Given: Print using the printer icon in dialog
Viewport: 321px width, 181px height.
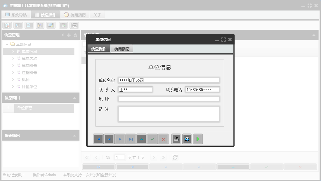Looking at the screenshot, I should pos(176,139).
